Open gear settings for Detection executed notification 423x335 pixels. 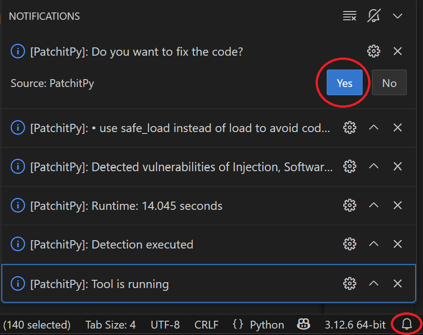(x=350, y=244)
